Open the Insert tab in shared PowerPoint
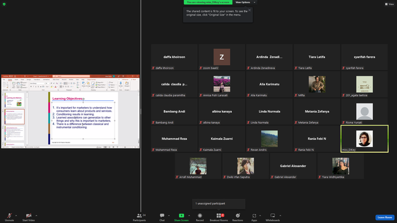397x223 pixels. click(x=16, y=79)
